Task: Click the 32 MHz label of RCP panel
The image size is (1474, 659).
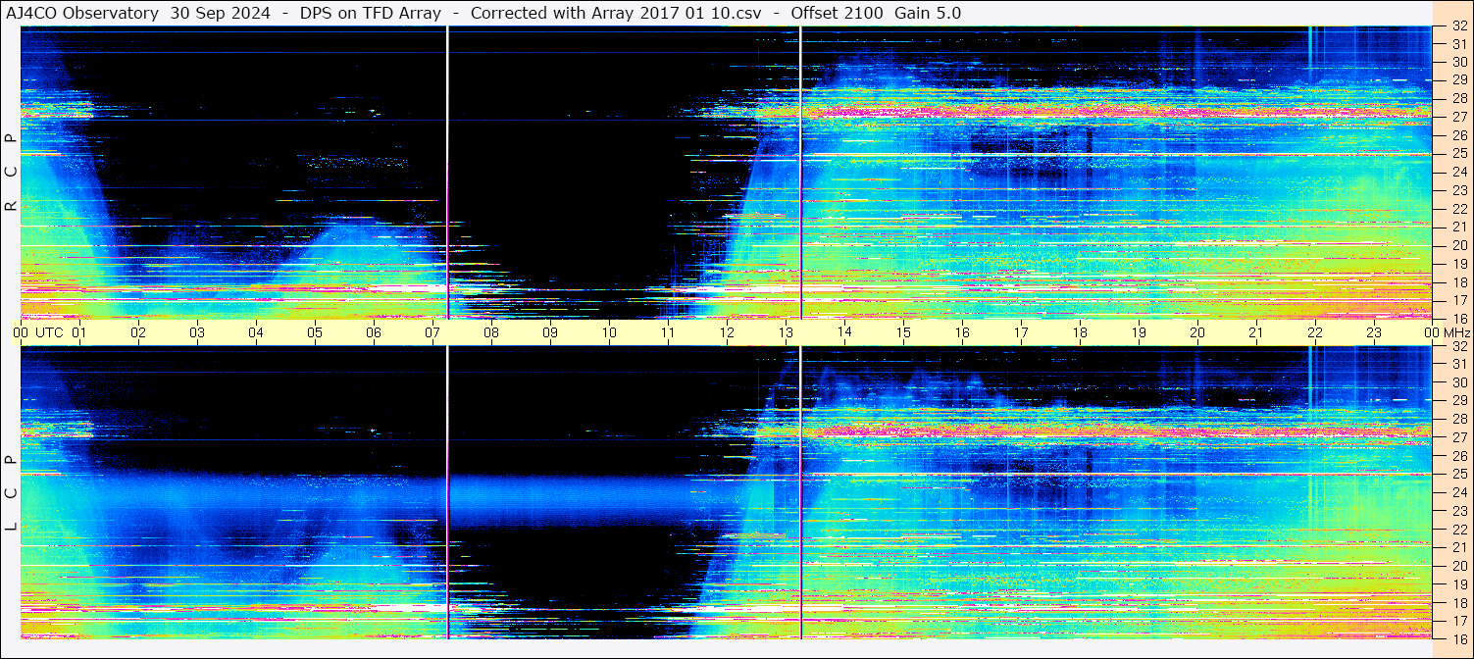Action: tap(1458, 26)
